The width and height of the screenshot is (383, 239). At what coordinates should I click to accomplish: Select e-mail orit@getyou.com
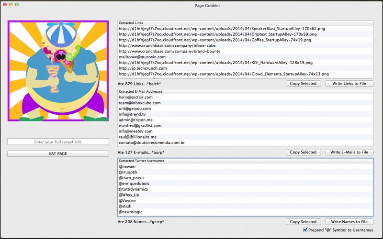click(x=245, y=109)
